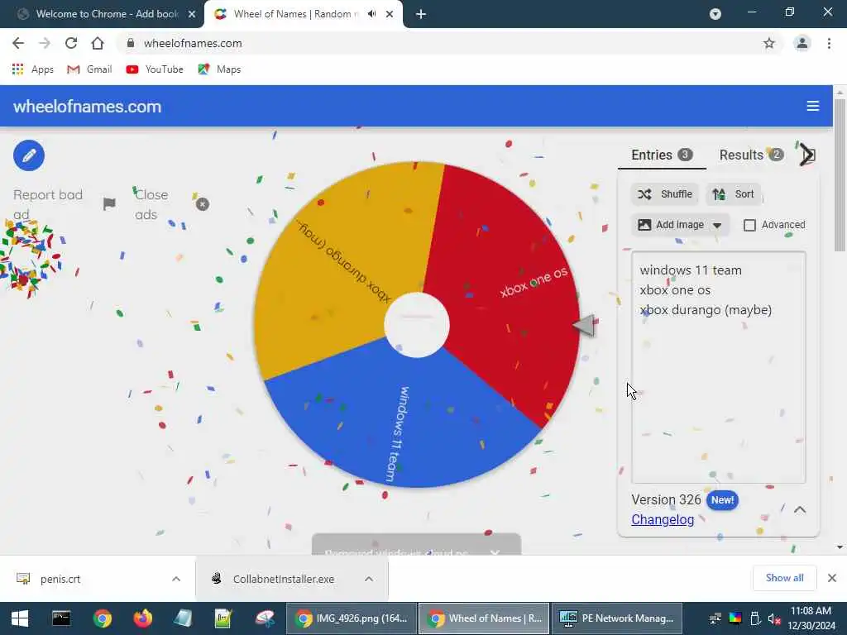
Task: Open the penis.crt download item
Action: 60,579
